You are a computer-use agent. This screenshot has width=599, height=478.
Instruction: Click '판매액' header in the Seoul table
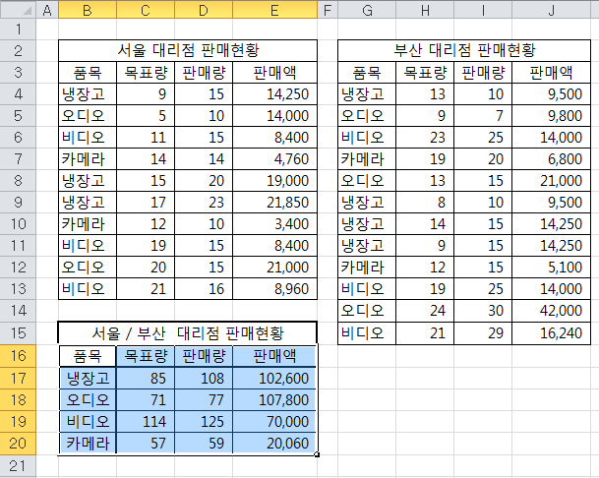tap(275, 72)
